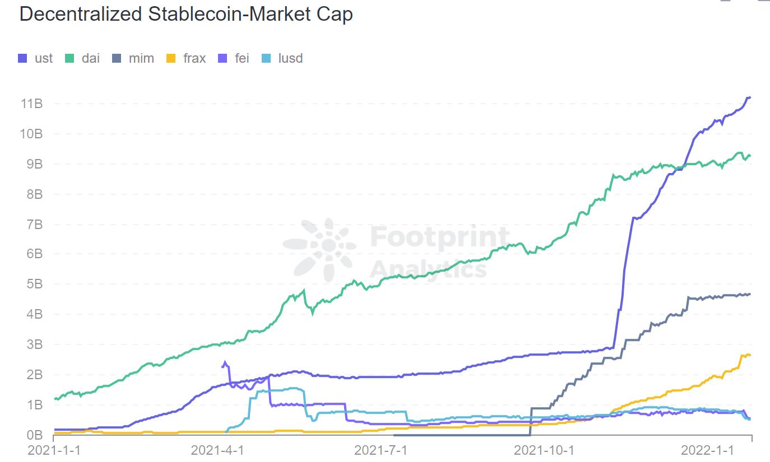
Task: Hide the dai series via legend text
Action: pos(90,58)
